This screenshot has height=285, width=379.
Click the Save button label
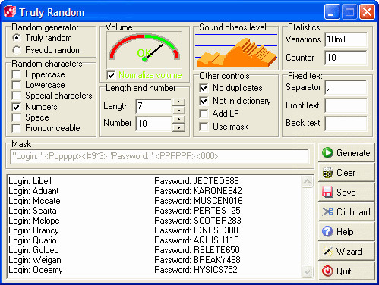click(346, 193)
